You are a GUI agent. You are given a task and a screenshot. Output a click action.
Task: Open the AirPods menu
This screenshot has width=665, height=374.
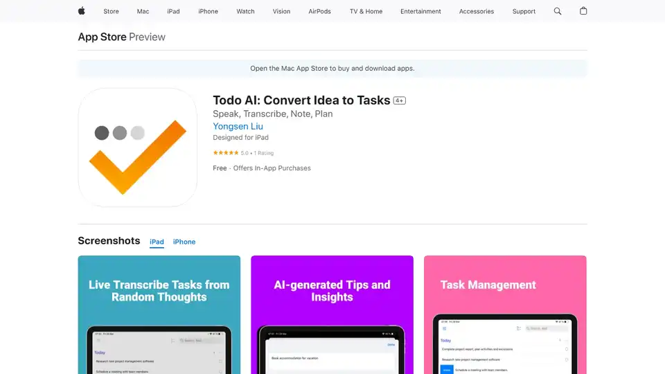[x=319, y=12]
